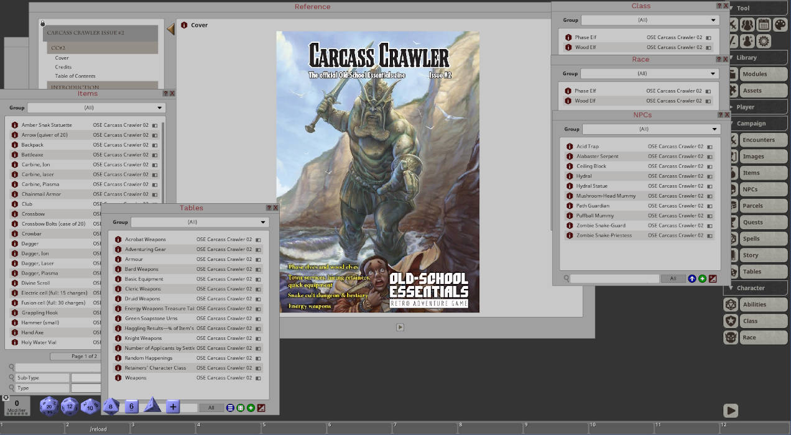Screen dimensions: 791x435
Task: Open the Group dropdown in Items window
Action: point(96,108)
